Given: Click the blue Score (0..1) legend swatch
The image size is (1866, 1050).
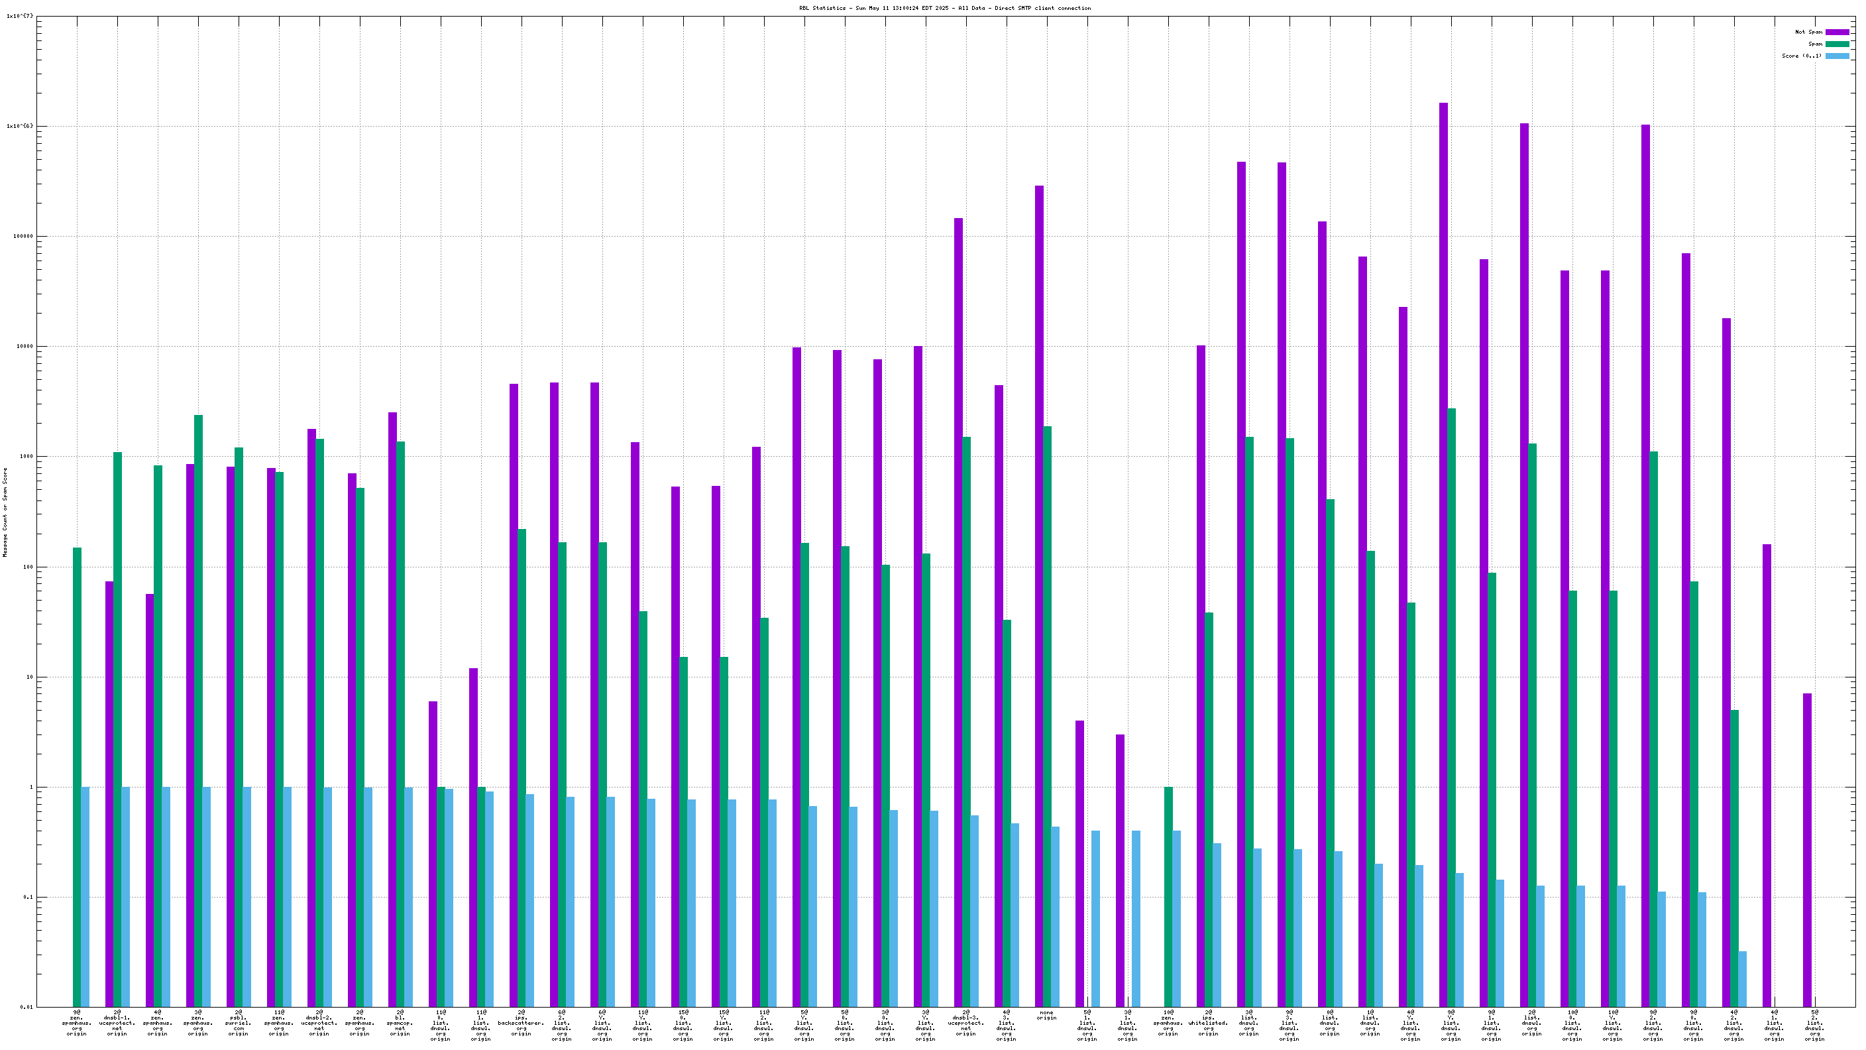Looking at the screenshot, I should coord(1836,56).
